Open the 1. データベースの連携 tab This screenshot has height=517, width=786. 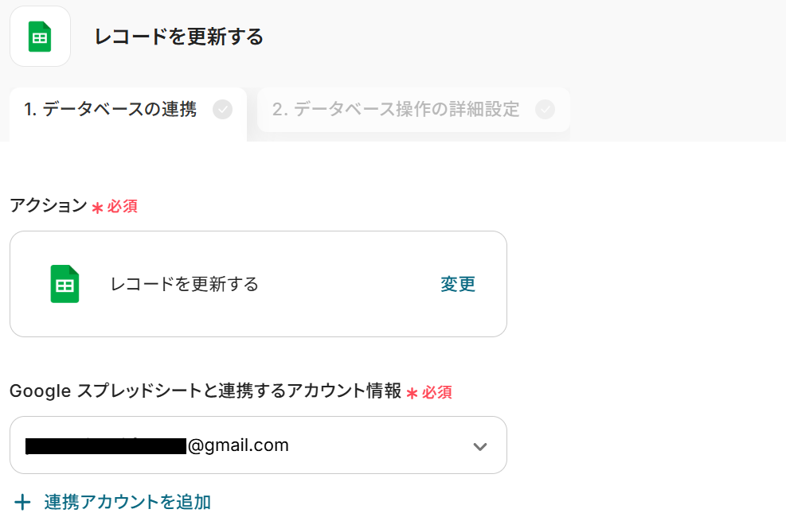(111, 110)
